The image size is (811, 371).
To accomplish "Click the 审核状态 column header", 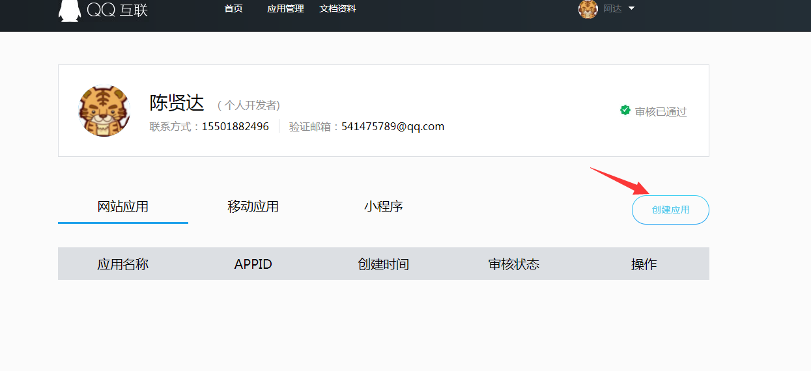I will click(x=513, y=264).
